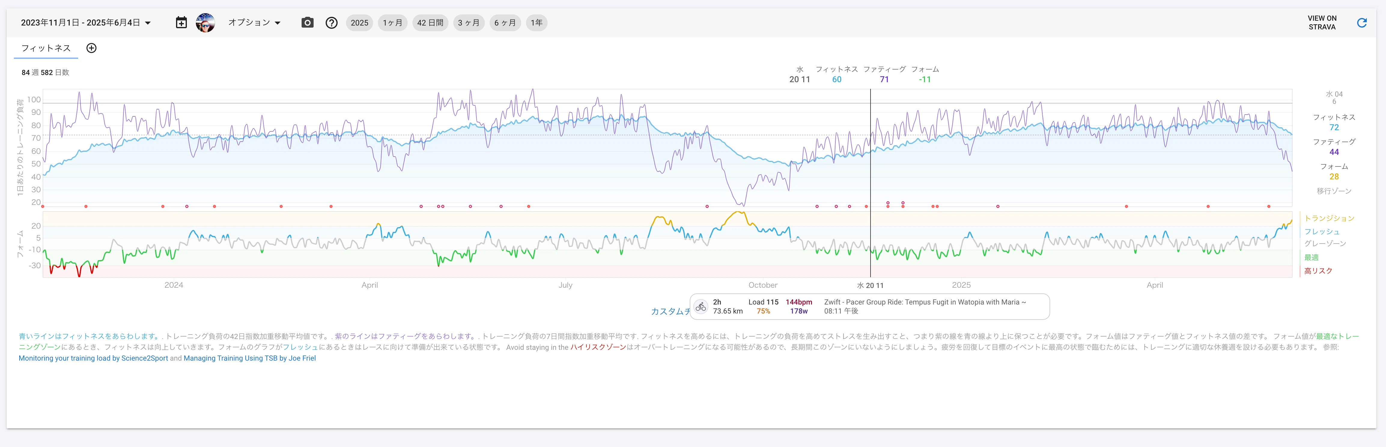Select the 1ヶ月 range chip
This screenshot has width=1386, height=447.
pyautogui.click(x=392, y=22)
